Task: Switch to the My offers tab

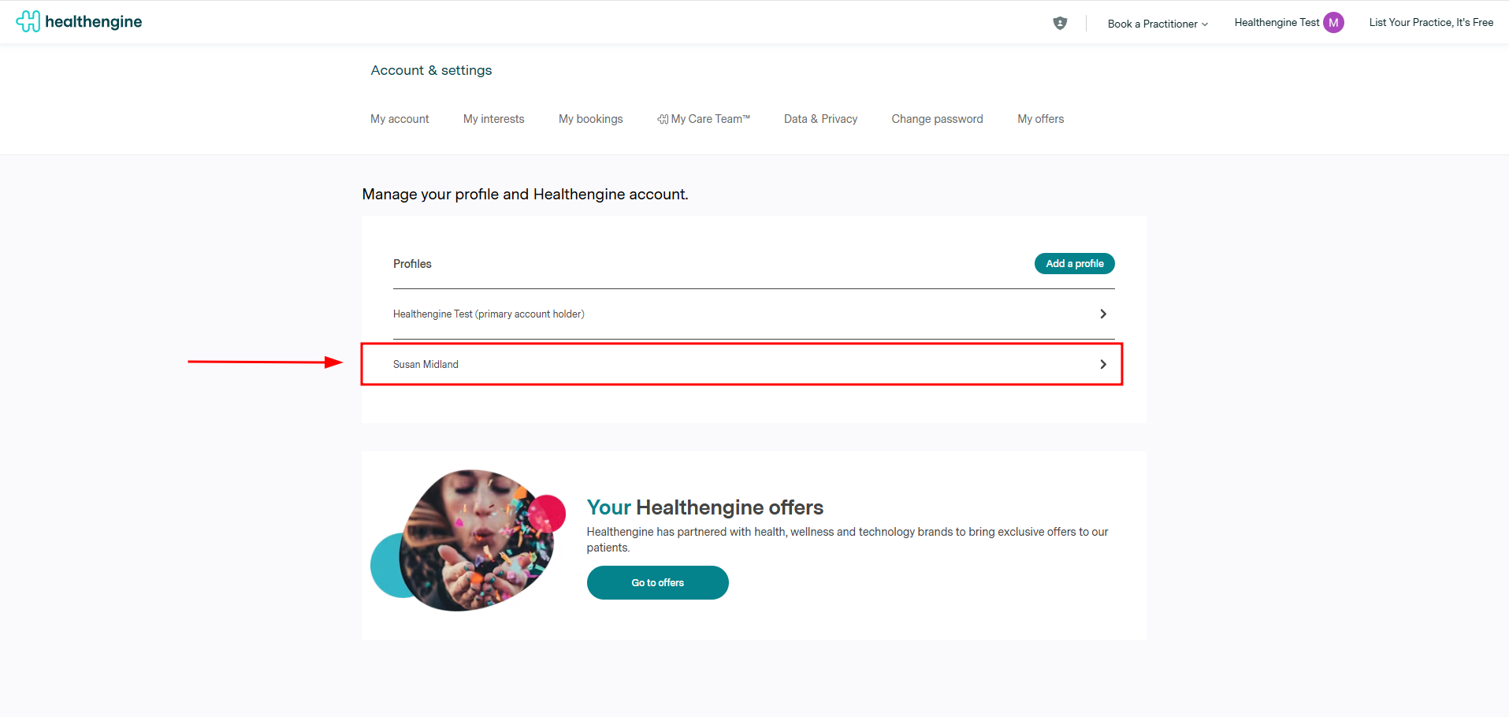Action: 1040,119
